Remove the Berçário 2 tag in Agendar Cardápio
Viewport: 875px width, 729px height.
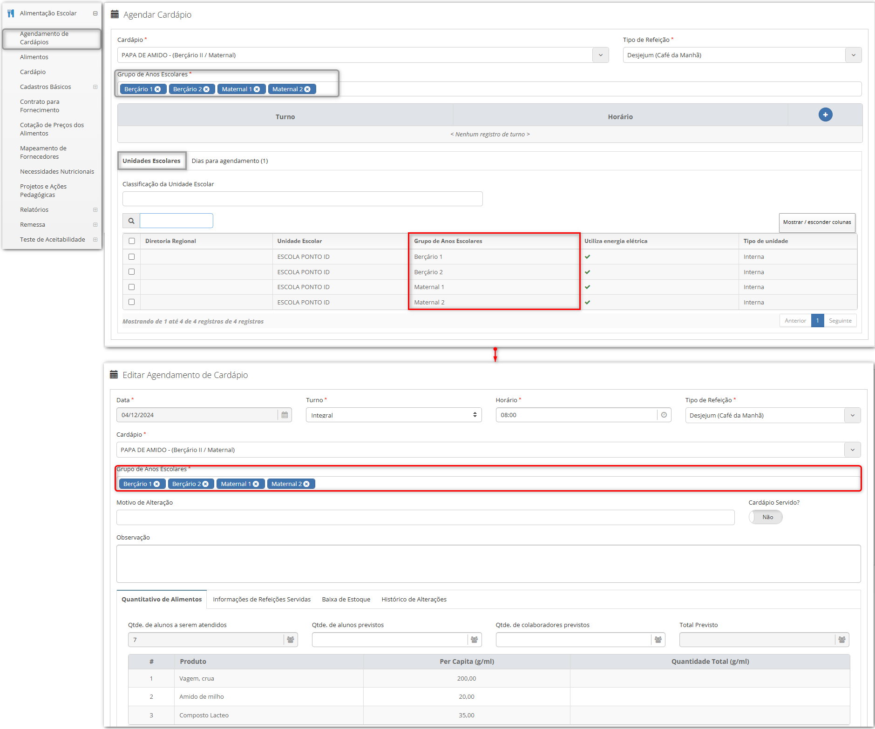[206, 89]
